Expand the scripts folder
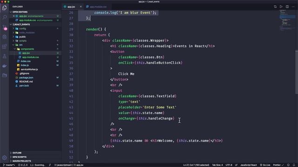Image resolution: width=298 pixels, height=167 pixels. coord(23,41)
